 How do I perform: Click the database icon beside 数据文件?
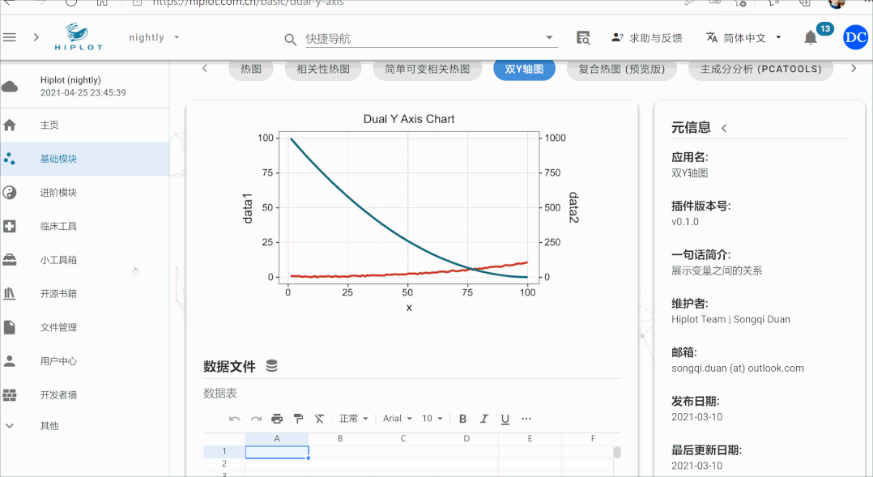coord(272,366)
